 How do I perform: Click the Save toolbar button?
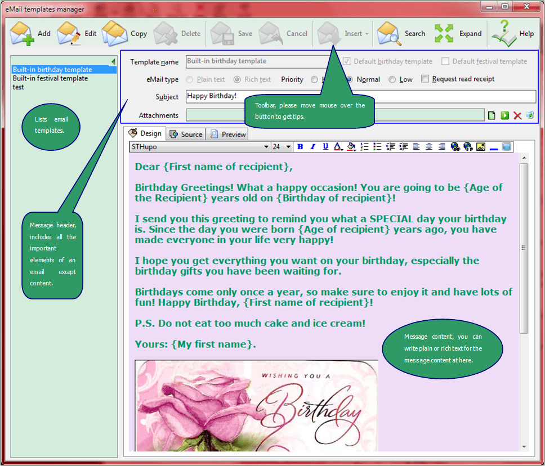click(x=231, y=34)
